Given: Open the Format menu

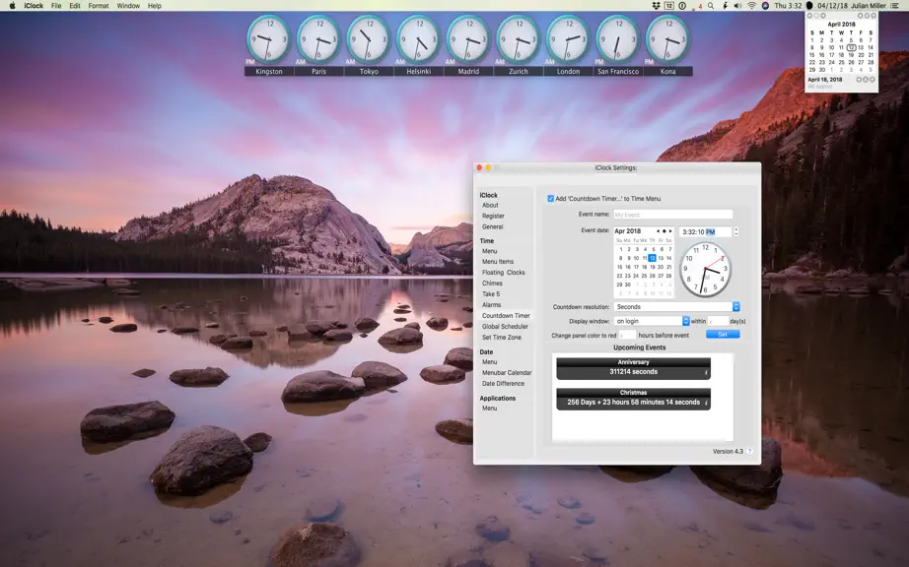Looking at the screenshot, I should pyautogui.click(x=99, y=6).
